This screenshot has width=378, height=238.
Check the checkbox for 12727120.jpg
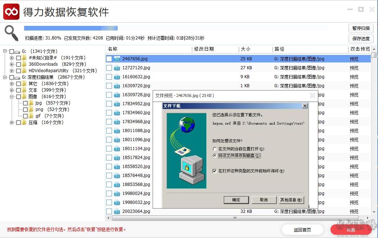109,67
